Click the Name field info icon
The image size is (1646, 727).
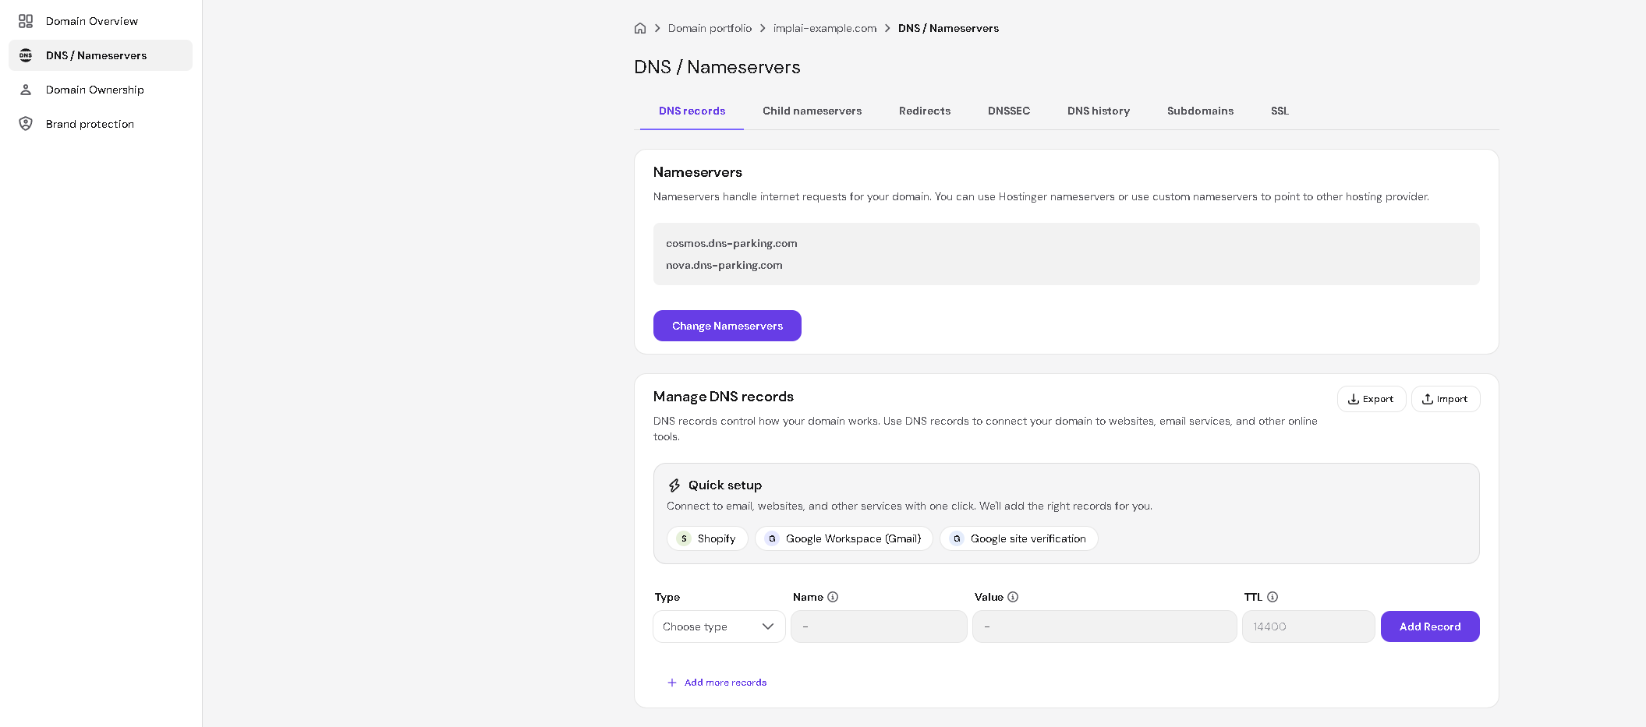(x=833, y=597)
